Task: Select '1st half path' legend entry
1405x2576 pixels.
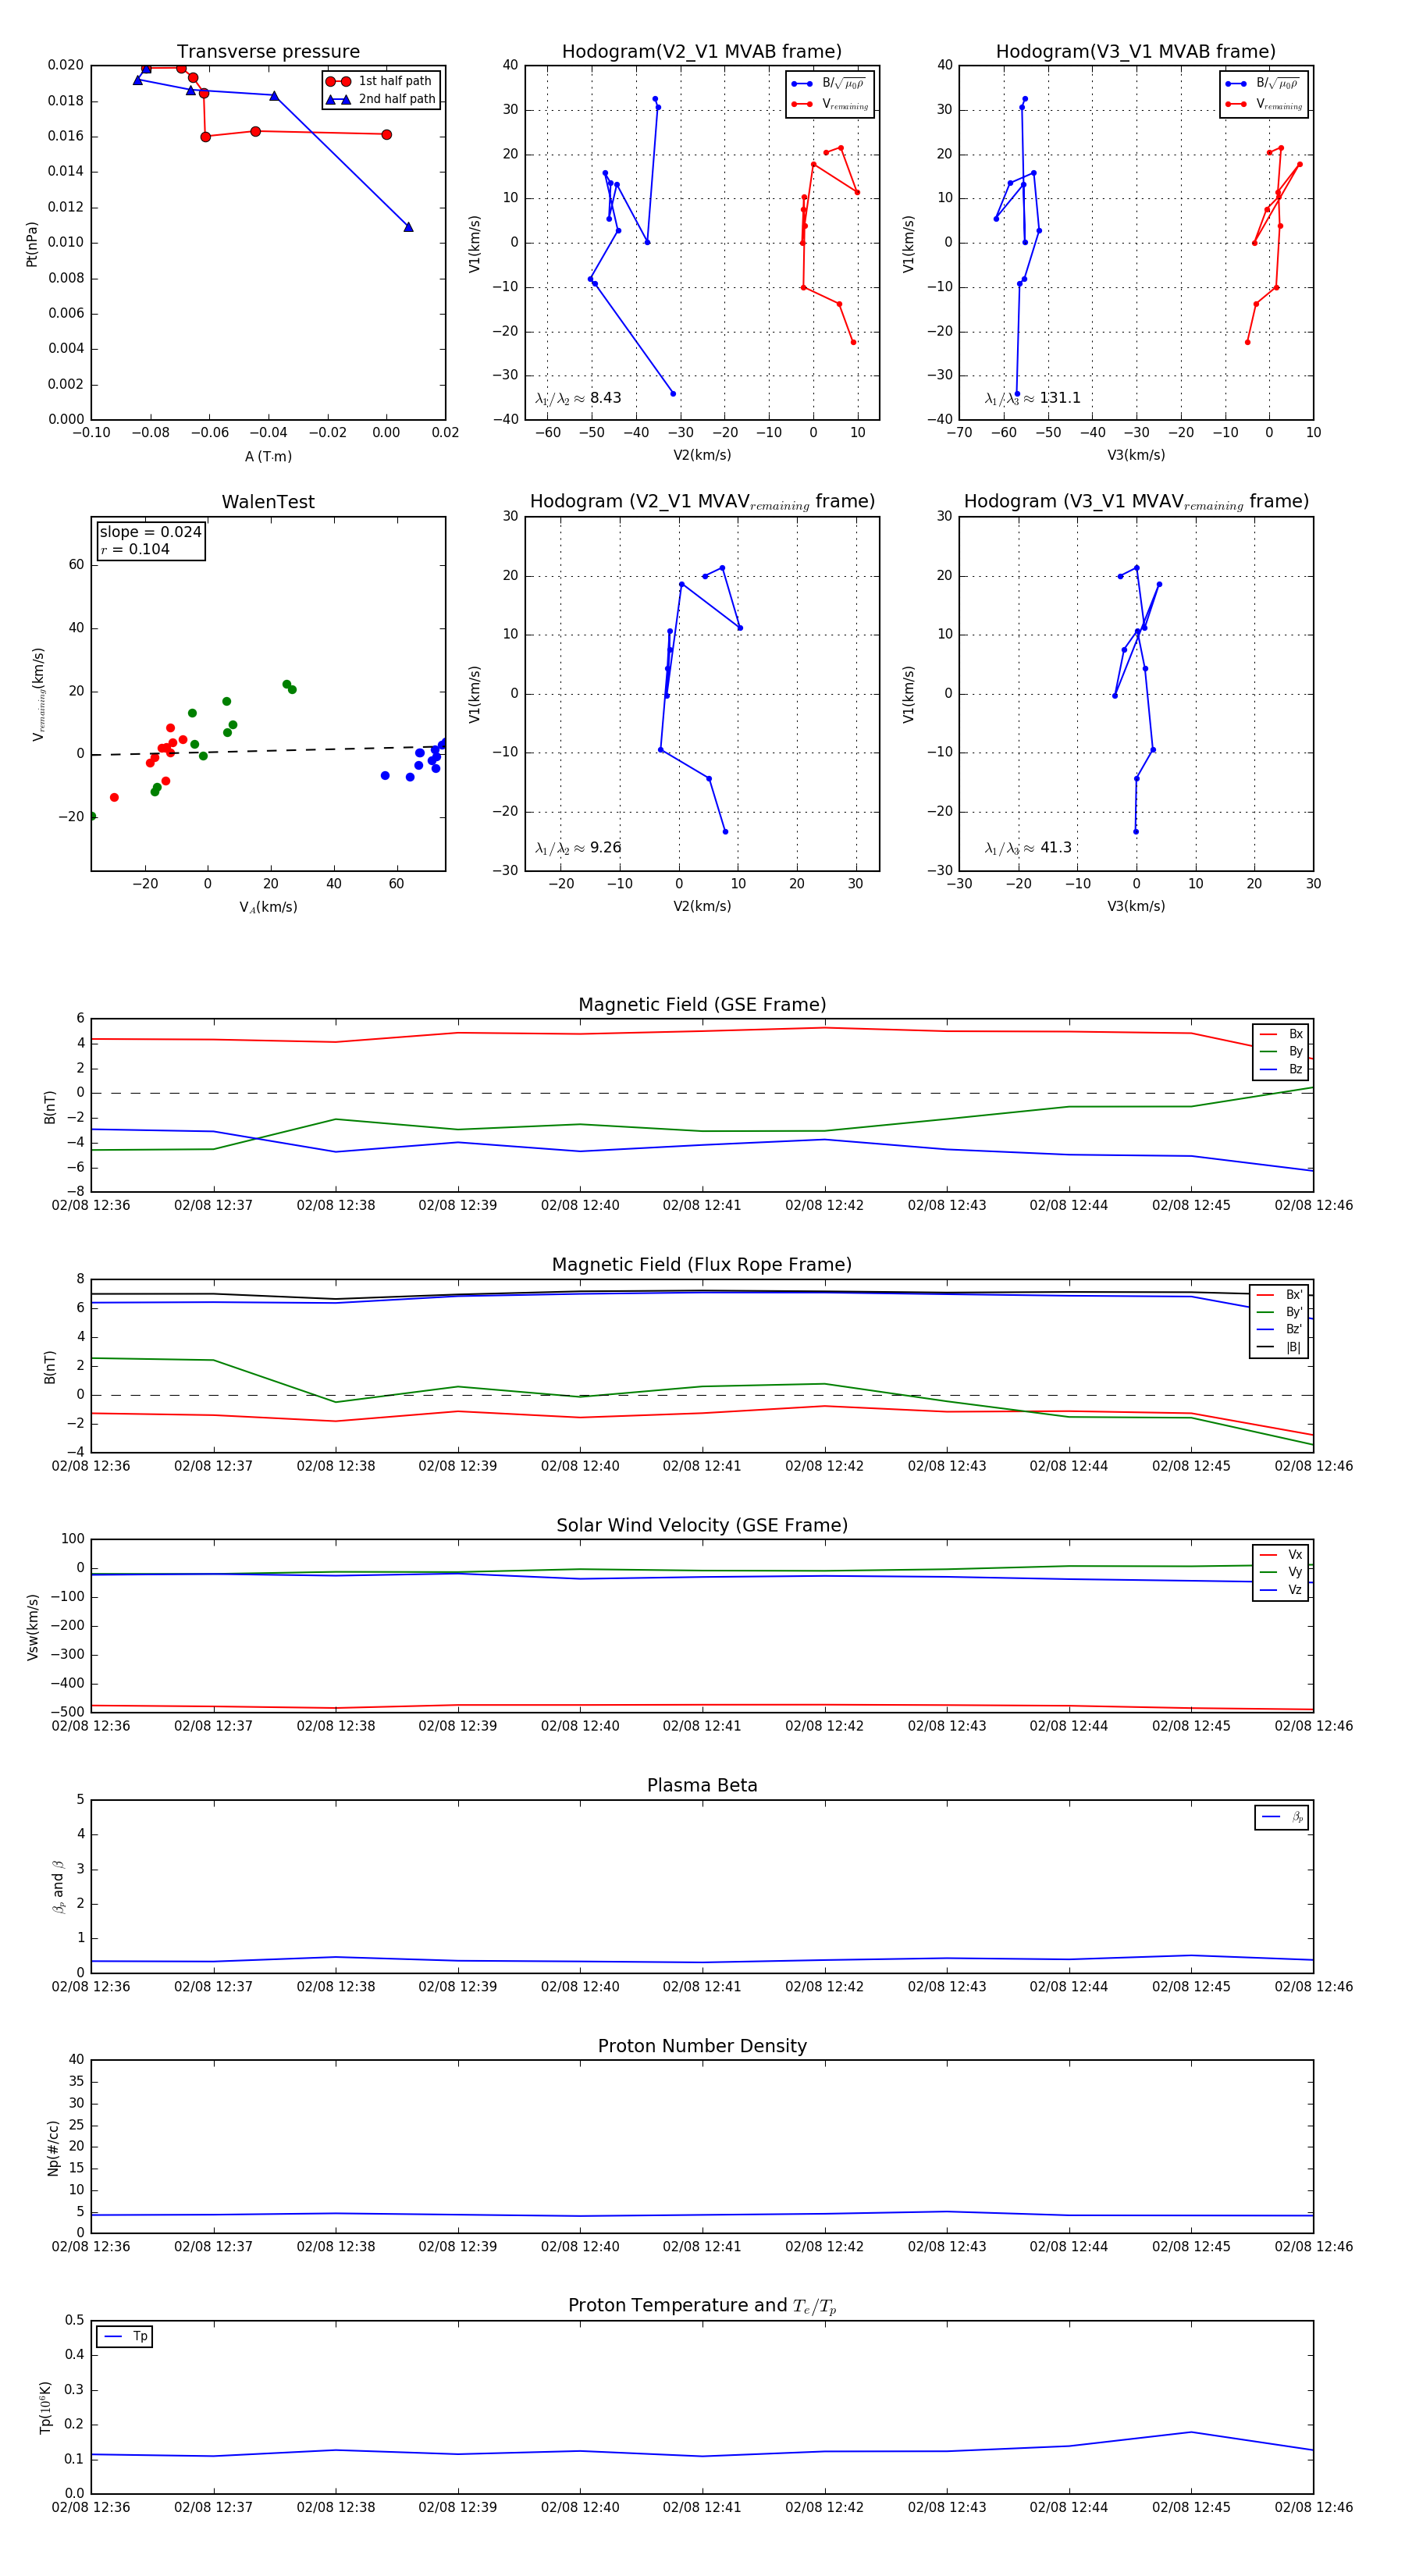Action: pos(380,81)
